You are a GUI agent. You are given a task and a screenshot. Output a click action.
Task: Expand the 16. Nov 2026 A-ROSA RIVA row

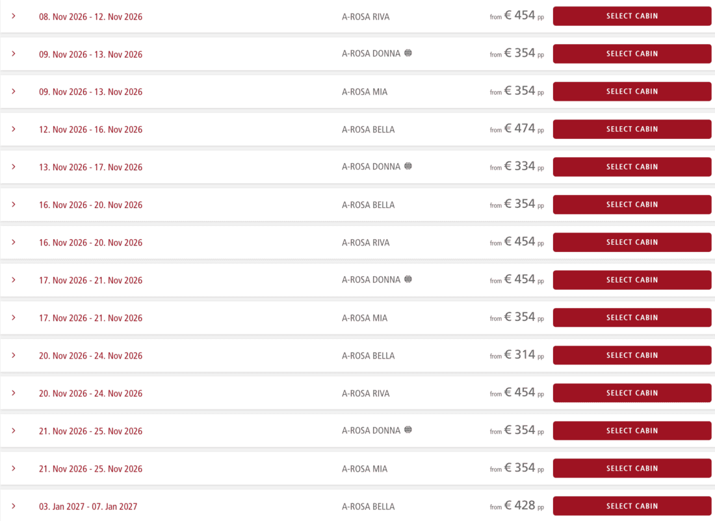(x=14, y=242)
